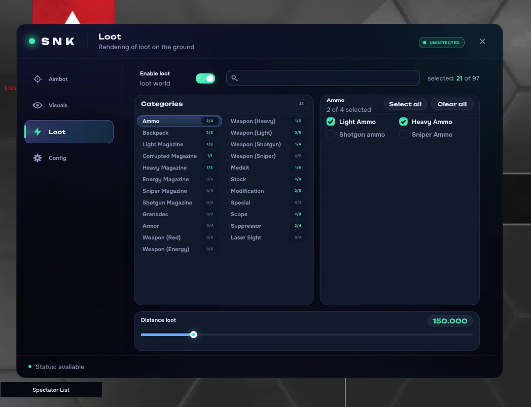Check the Sniper Ammo checkbox
The width and height of the screenshot is (531, 407).
click(403, 135)
